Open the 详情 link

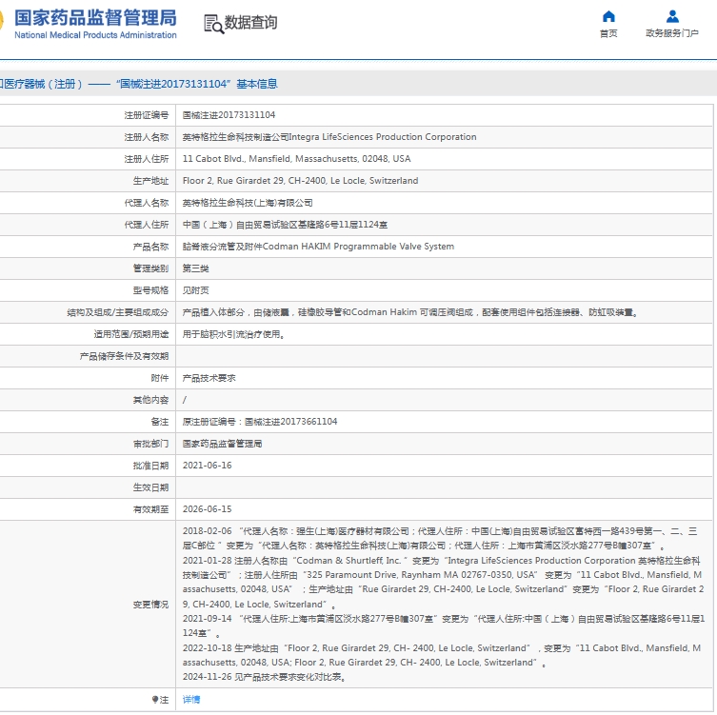191,700
